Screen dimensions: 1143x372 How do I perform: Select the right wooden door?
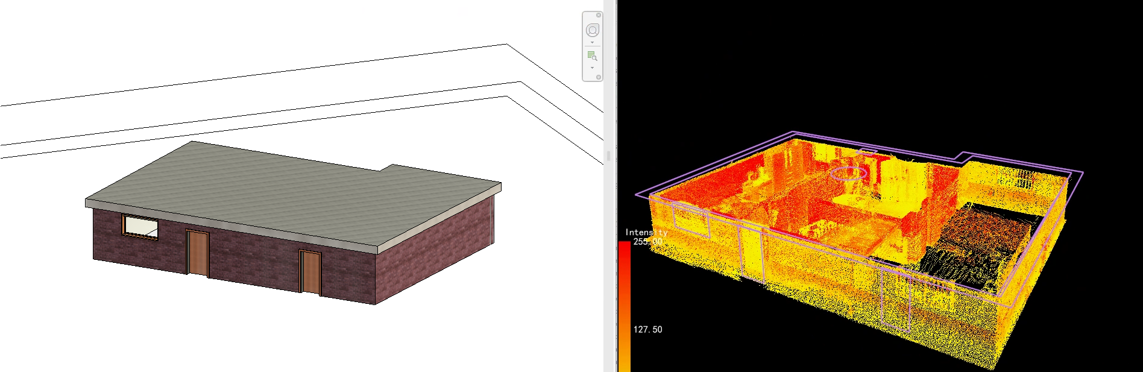click(310, 273)
